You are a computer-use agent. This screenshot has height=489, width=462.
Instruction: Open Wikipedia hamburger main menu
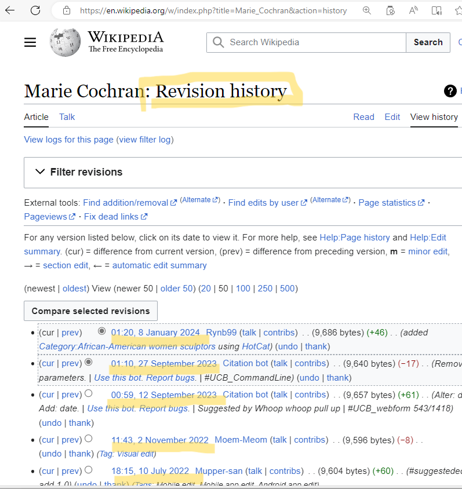[x=30, y=42]
